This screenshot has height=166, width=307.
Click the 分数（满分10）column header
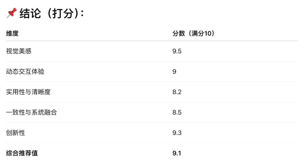[x=194, y=34]
